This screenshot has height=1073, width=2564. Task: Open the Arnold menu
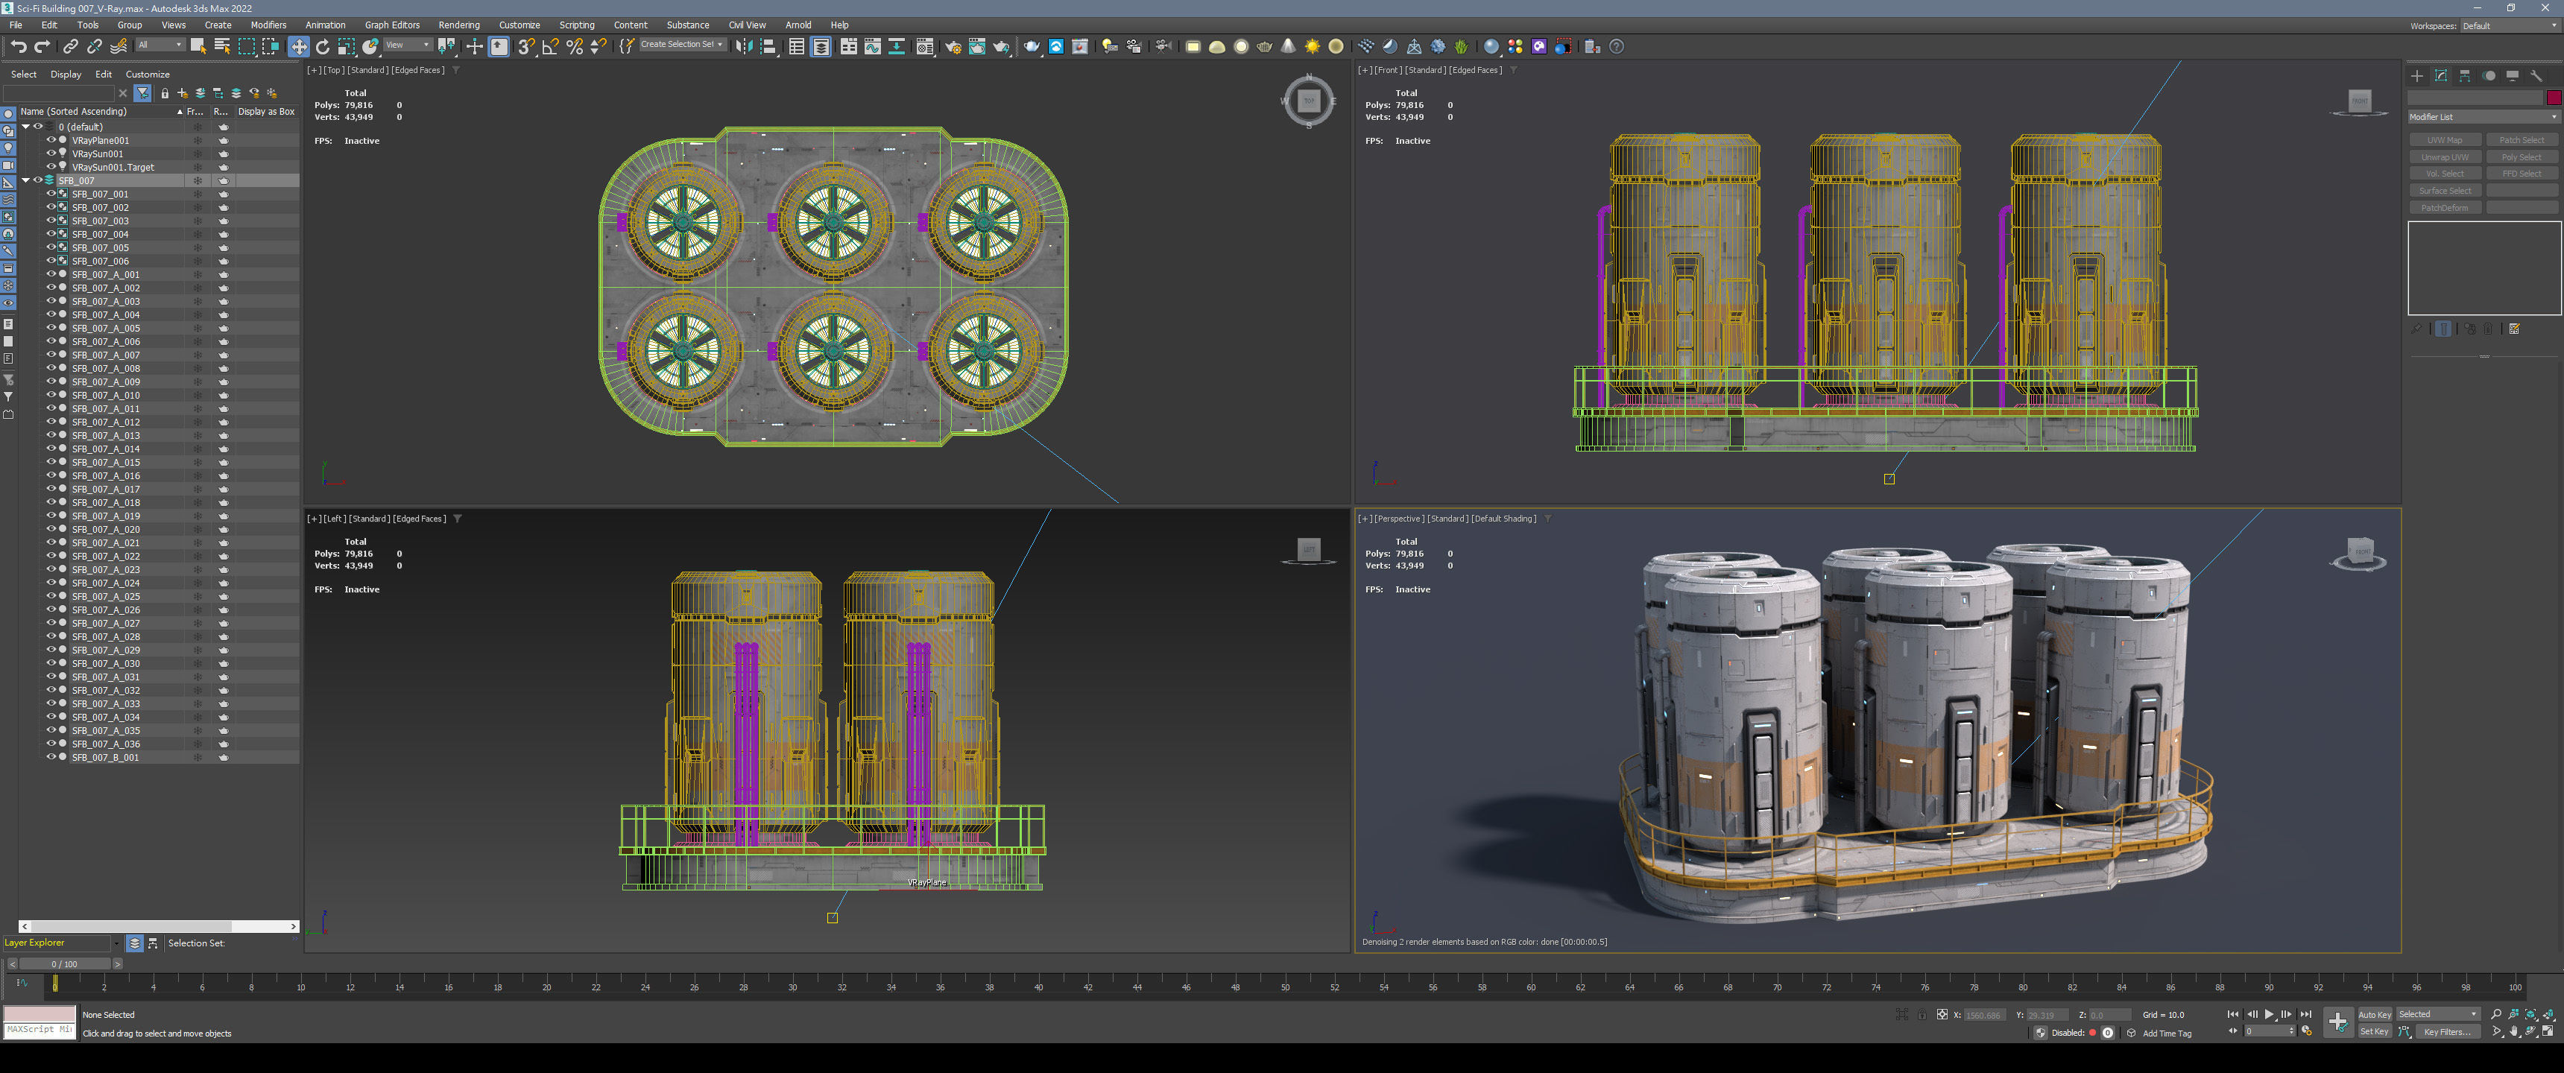pyautogui.click(x=798, y=25)
